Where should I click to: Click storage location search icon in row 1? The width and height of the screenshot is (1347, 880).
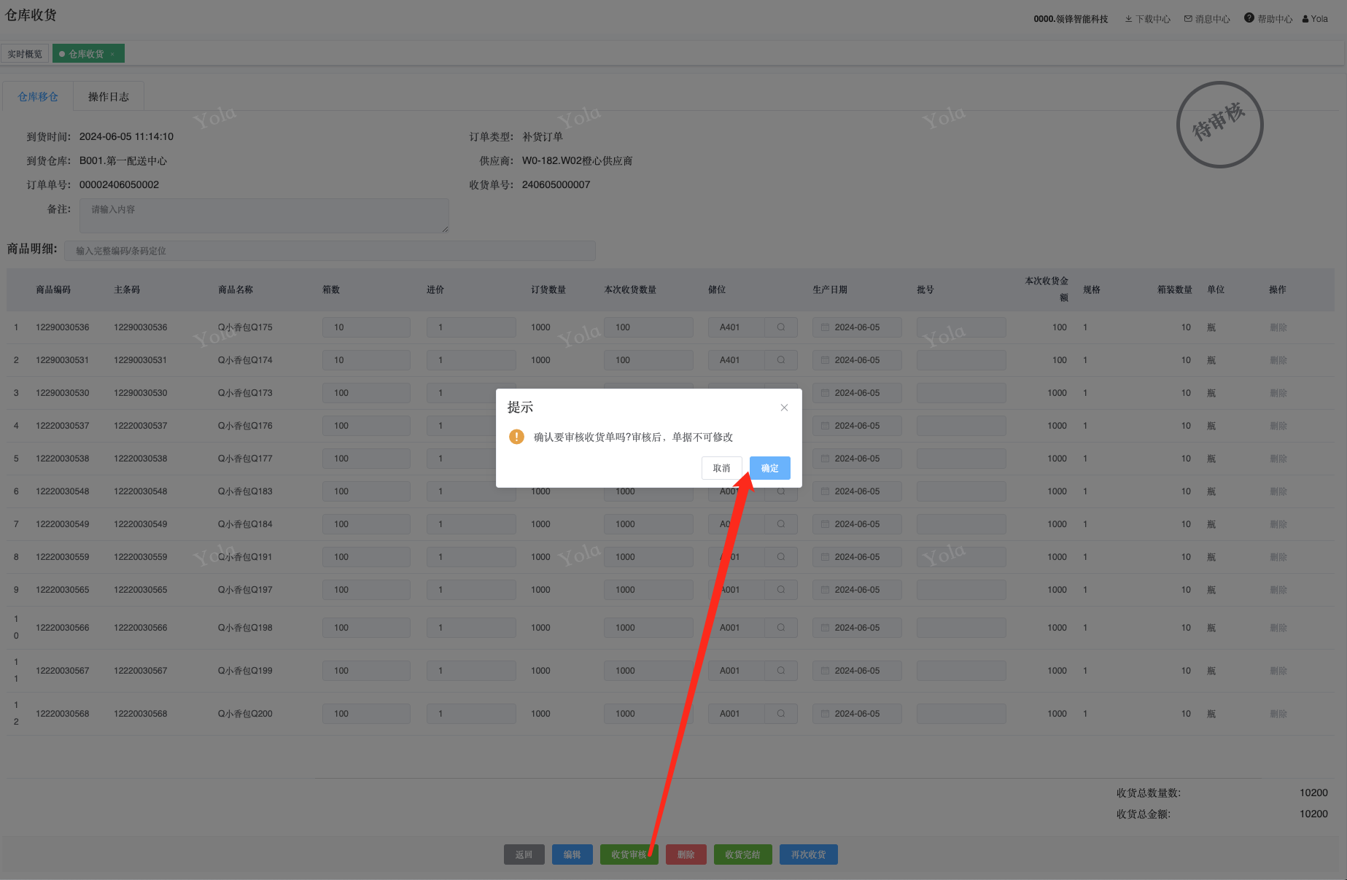click(781, 327)
